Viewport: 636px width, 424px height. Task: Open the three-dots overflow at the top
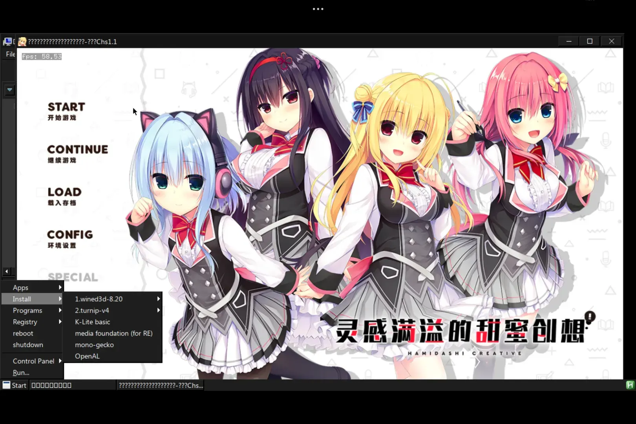(x=318, y=9)
